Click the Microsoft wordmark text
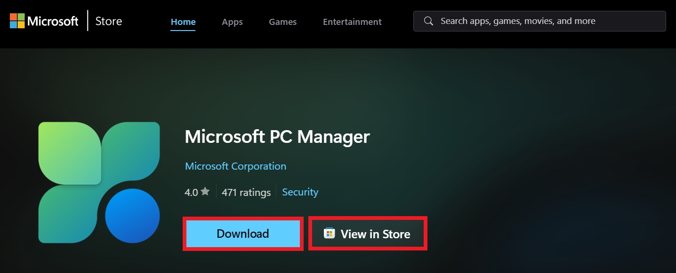Screen dimensions: 676x273 point(53,21)
